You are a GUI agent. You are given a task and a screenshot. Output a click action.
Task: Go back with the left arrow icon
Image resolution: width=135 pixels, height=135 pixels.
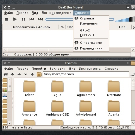point(12,74)
